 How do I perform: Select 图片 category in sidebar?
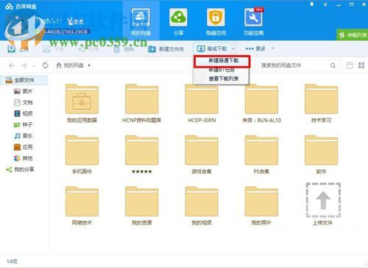click(x=24, y=91)
